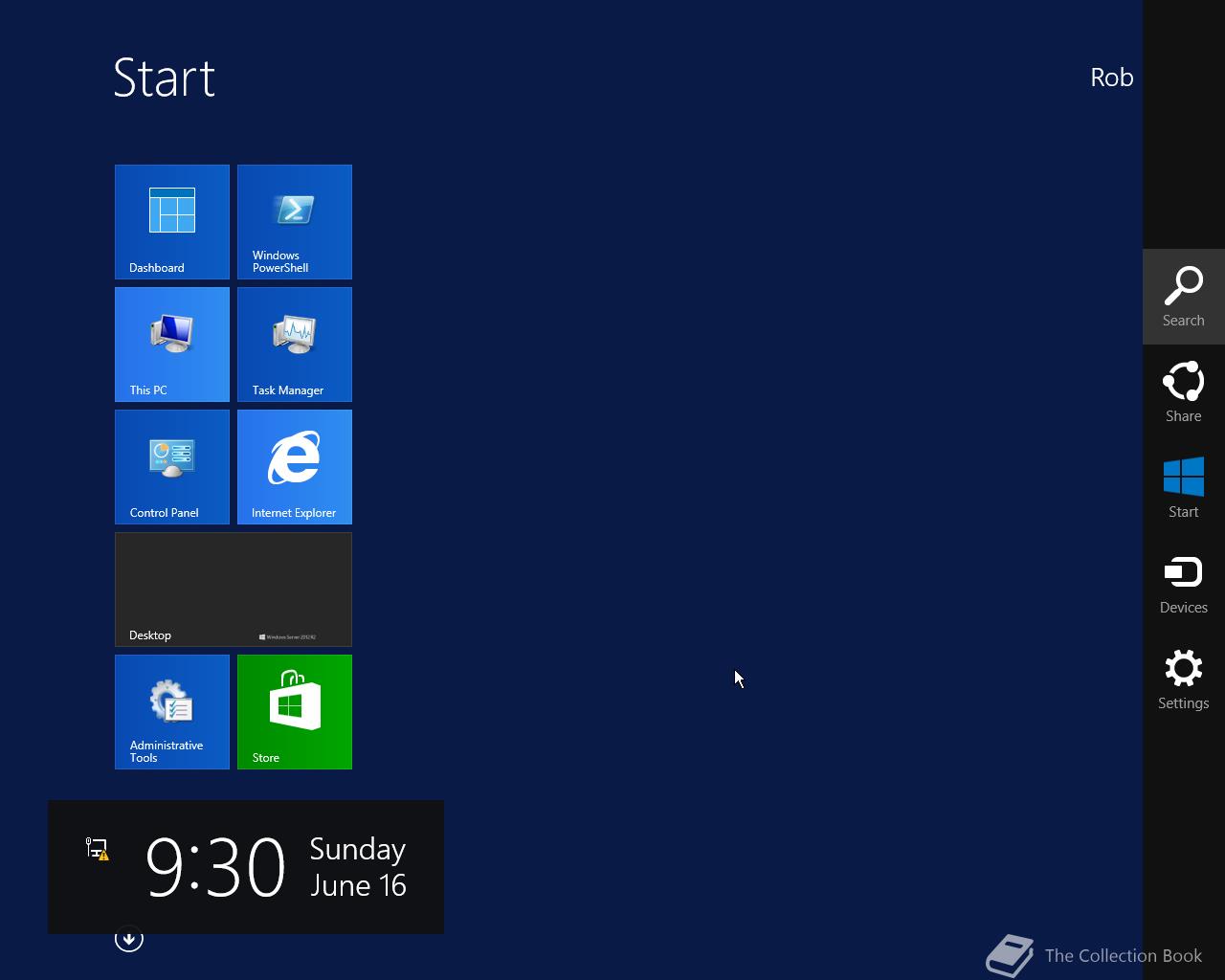
Task: Open the Devices charm
Action: [x=1184, y=584]
